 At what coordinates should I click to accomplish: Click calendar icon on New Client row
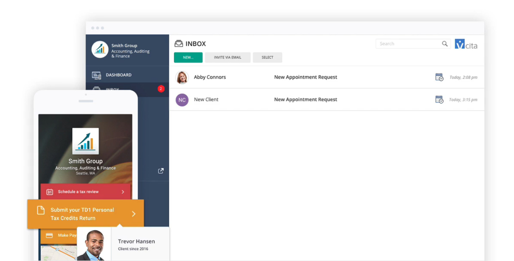439,100
